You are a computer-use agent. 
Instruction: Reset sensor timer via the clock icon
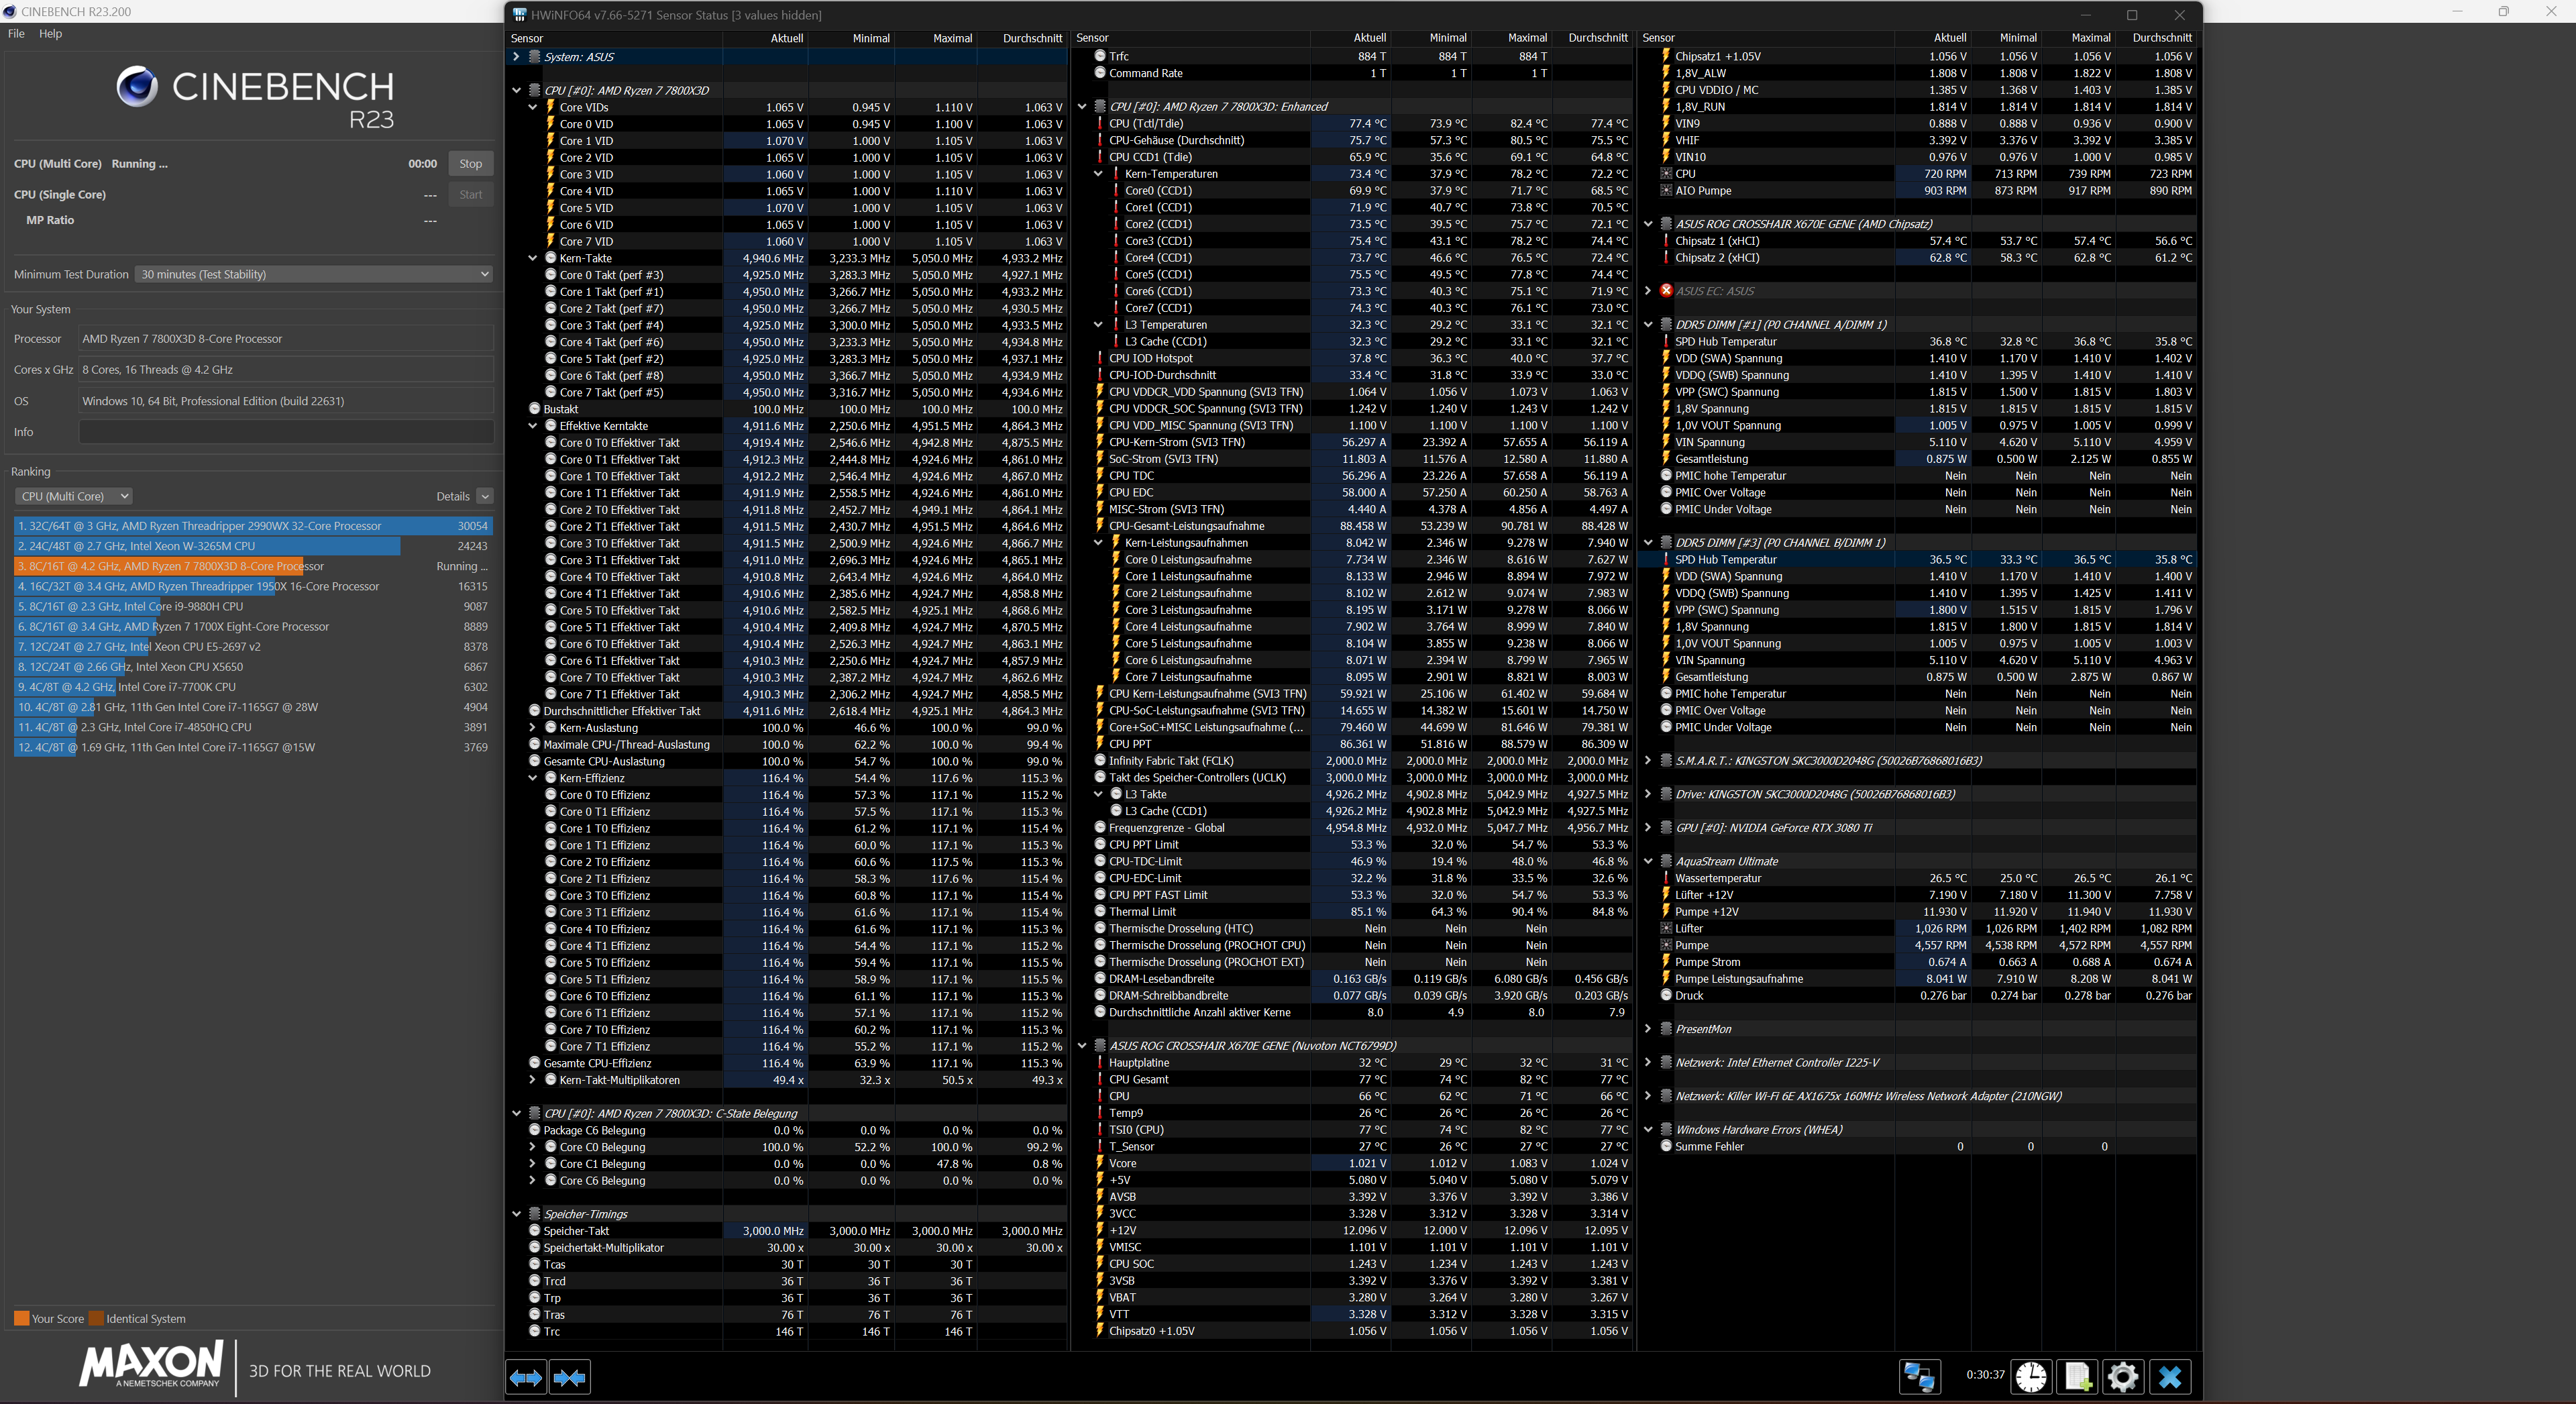tap(2031, 1377)
